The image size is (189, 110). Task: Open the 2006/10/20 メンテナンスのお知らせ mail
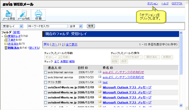click(123, 77)
